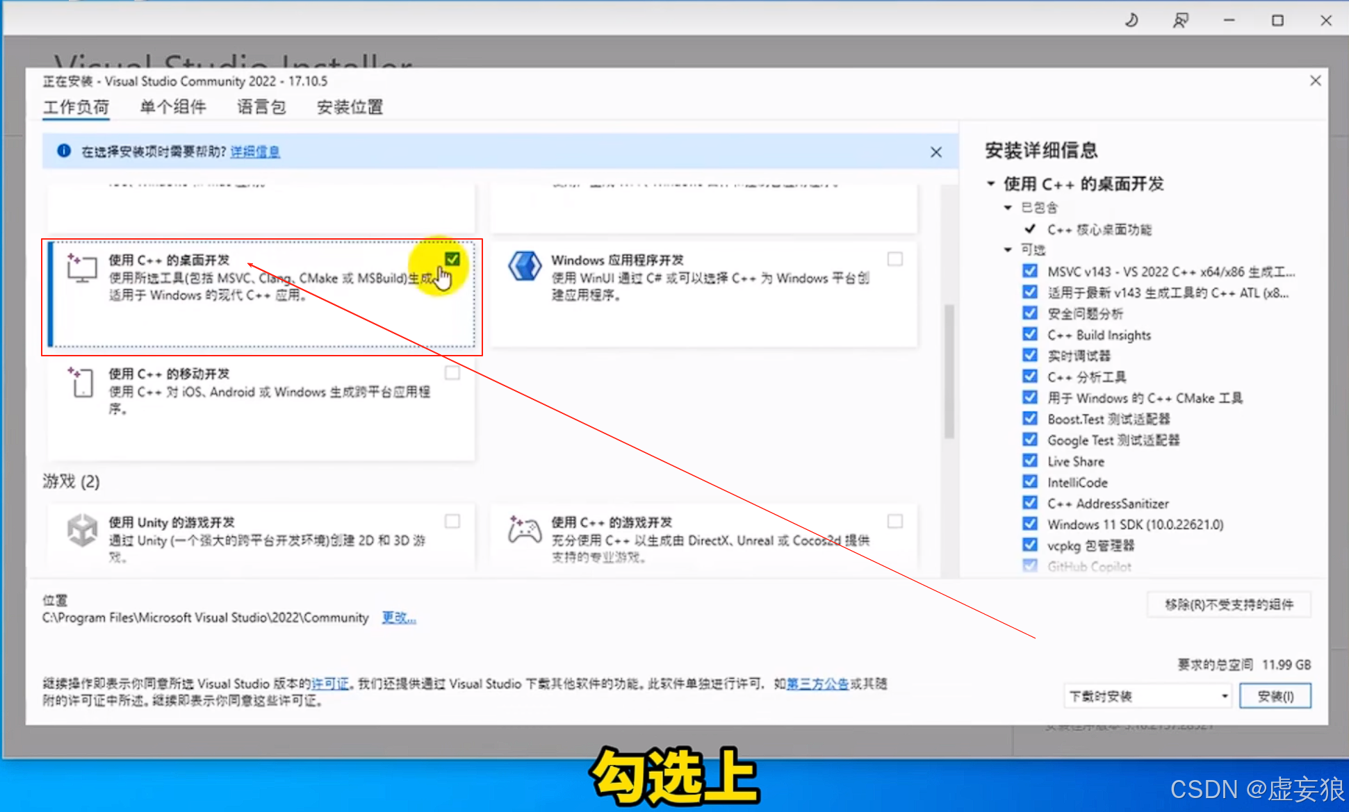1349x812 pixels.
Task: Collapse the 使用 C++ 的桌面开发 details section
Action: pyautogui.click(x=991, y=184)
